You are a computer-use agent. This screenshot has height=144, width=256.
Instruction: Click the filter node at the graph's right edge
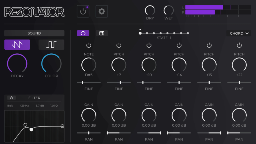(62, 126)
